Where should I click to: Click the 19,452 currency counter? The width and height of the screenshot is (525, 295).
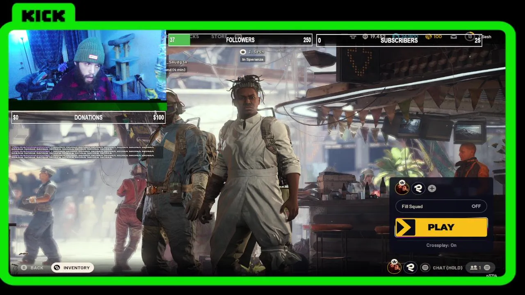(374, 37)
